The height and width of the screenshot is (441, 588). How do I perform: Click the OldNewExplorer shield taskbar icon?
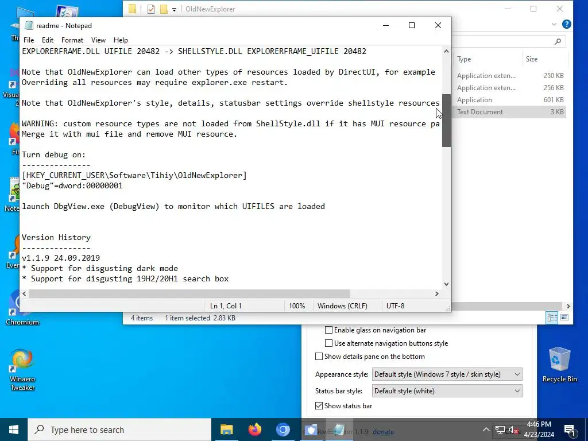pos(311,430)
